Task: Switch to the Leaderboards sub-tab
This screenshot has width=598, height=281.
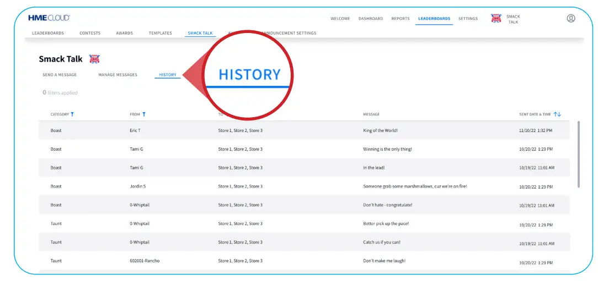Action: [x=48, y=33]
